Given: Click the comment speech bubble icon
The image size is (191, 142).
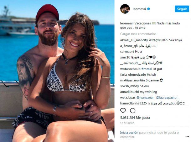Looking at the screenshot, I should click(x=133, y=111).
